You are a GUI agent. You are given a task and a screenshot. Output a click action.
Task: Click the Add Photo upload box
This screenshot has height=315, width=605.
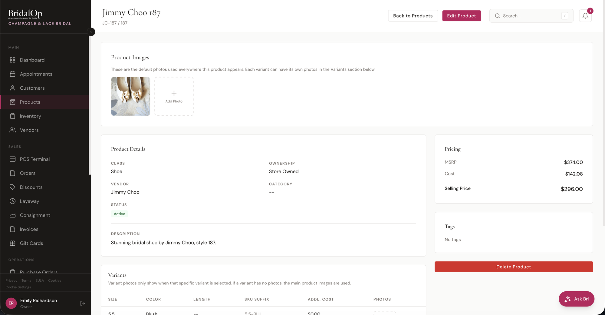pyautogui.click(x=174, y=96)
